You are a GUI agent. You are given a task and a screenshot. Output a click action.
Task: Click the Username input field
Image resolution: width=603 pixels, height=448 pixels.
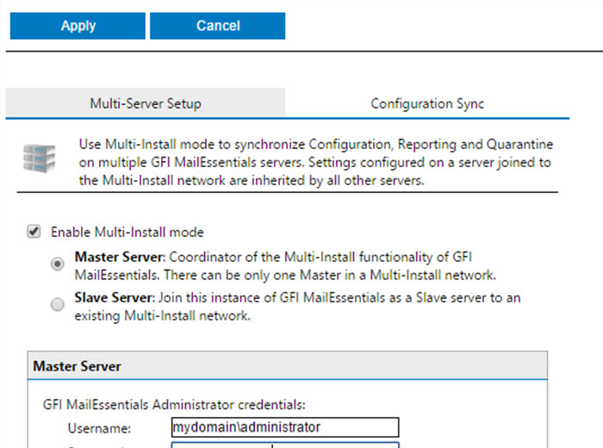[x=285, y=427]
